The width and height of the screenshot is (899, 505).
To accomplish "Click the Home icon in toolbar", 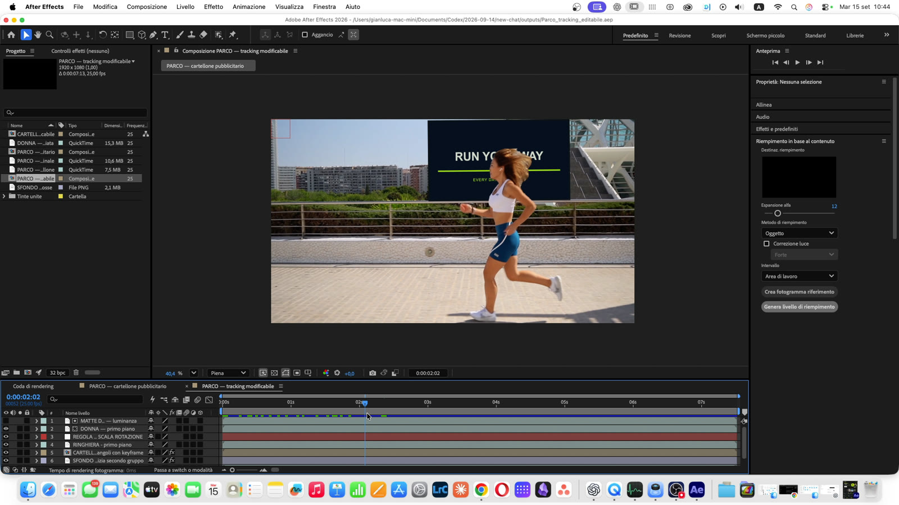I will [x=11, y=35].
